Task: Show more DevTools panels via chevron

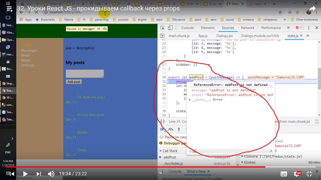Action: point(288,28)
